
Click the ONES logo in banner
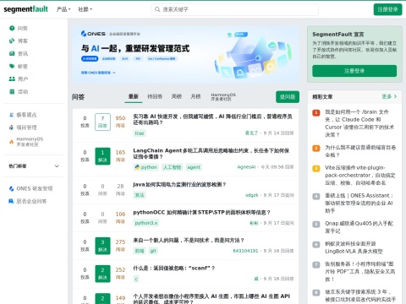(93, 34)
